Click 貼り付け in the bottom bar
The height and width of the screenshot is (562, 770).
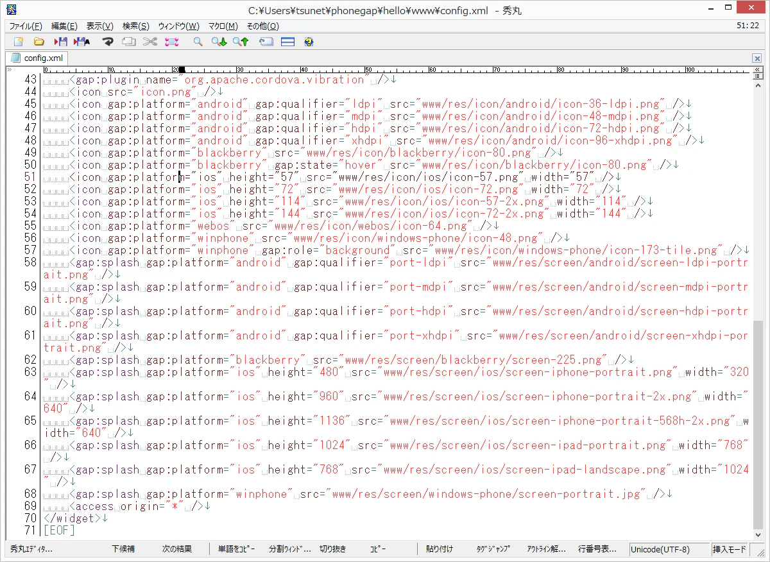(440, 549)
